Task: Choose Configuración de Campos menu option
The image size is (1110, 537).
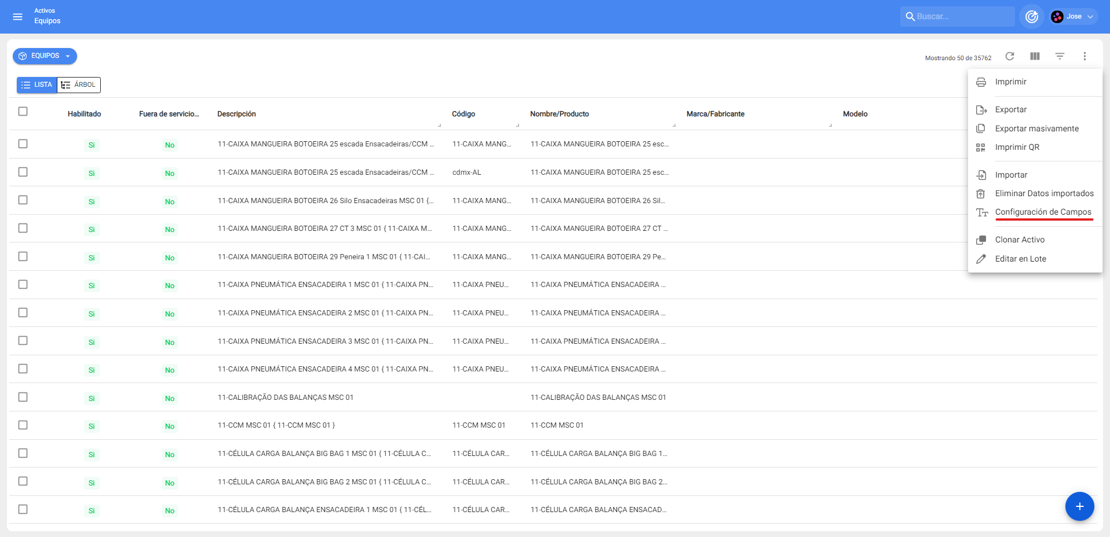Action: point(1043,212)
